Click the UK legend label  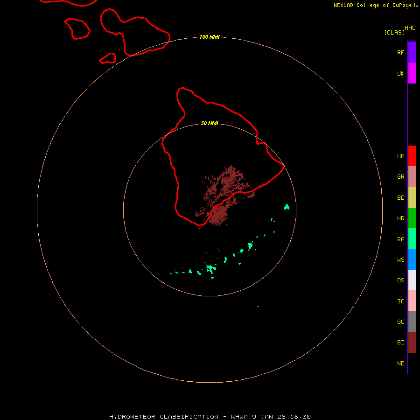pyautogui.click(x=400, y=73)
